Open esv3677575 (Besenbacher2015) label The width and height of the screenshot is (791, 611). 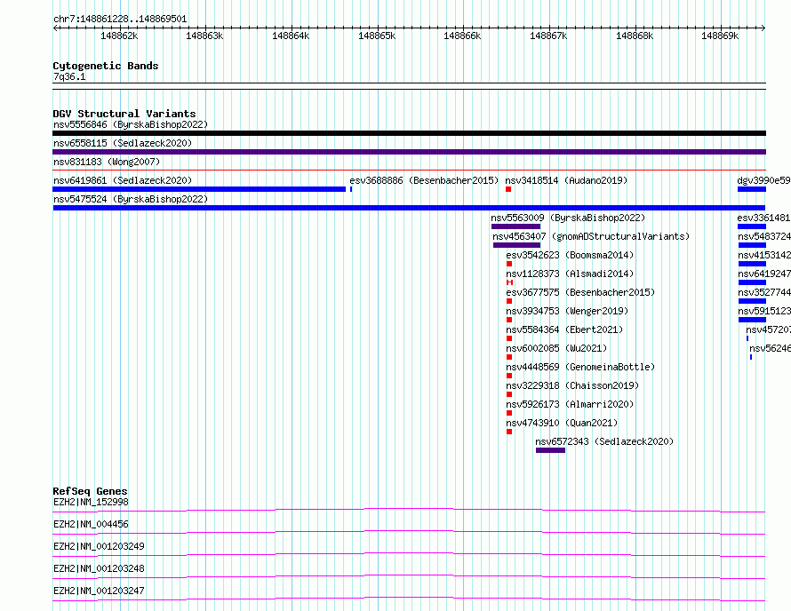click(x=580, y=292)
